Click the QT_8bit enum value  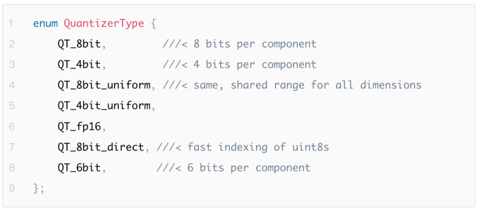(x=79, y=44)
